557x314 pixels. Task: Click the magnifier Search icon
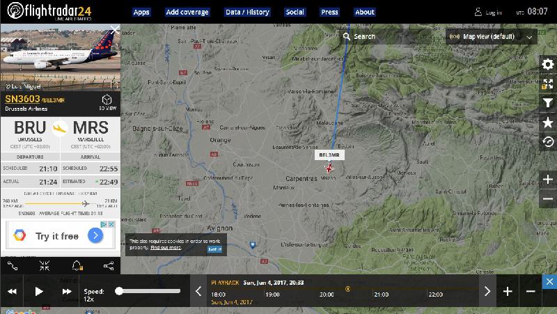(x=347, y=36)
